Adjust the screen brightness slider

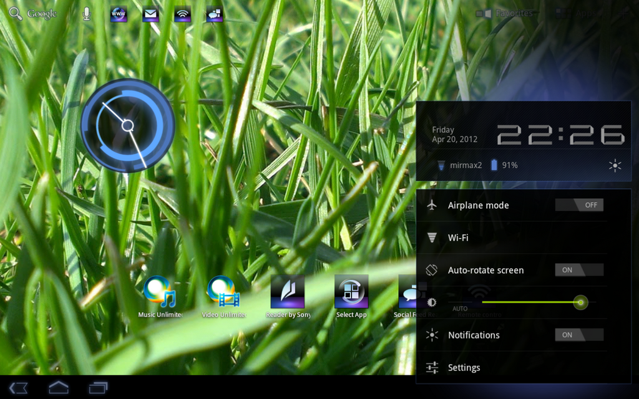(579, 302)
